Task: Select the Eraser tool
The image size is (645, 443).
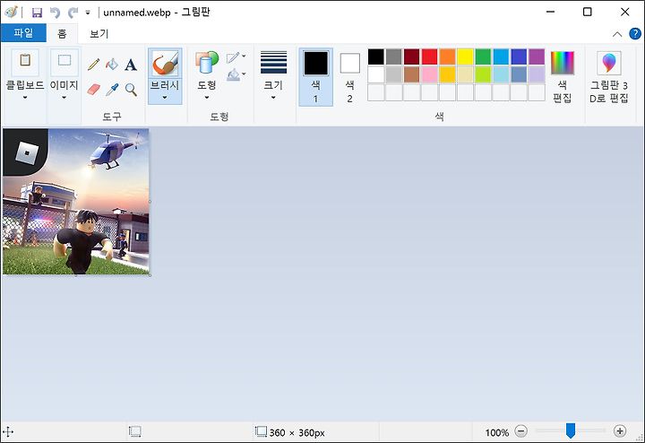Action: click(93, 90)
